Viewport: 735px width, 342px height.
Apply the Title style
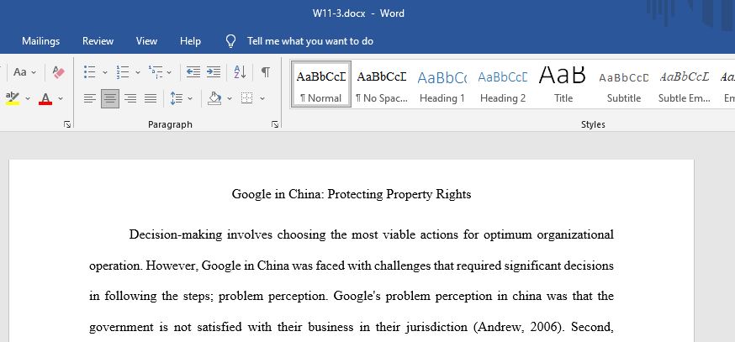click(x=563, y=85)
